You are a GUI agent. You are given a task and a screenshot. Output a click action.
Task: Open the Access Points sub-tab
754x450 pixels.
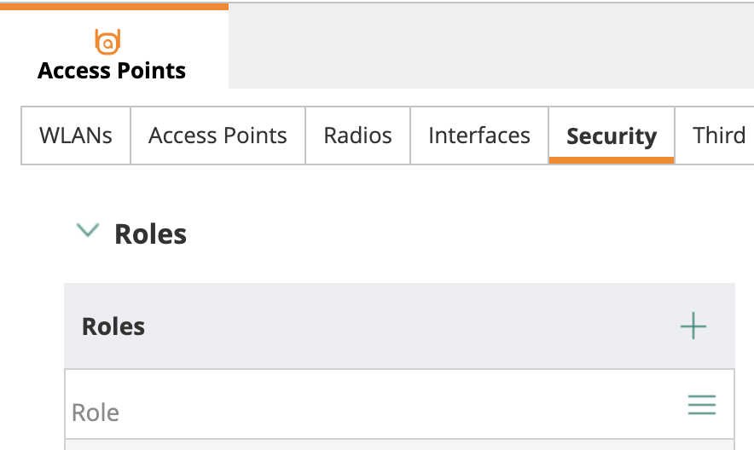pyautogui.click(x=217, y=136)
